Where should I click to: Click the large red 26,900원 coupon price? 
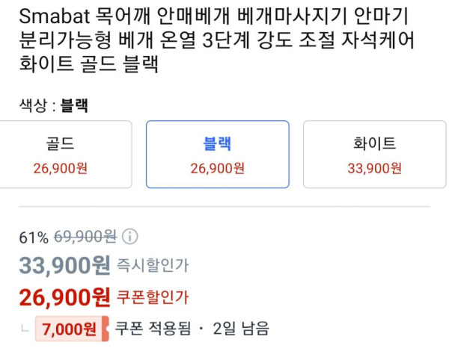pos(64,297)
